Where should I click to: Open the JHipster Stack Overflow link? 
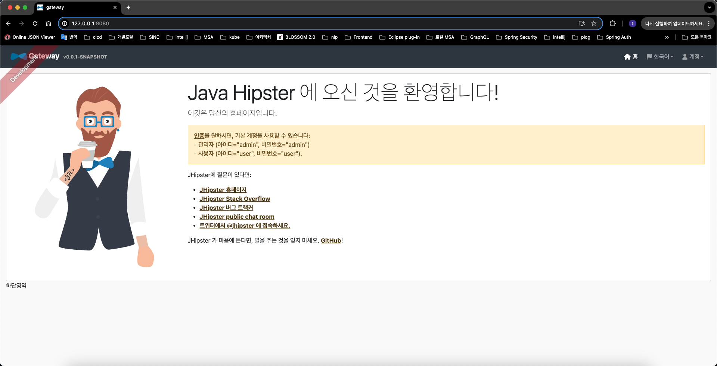click(x=235, y=199)
